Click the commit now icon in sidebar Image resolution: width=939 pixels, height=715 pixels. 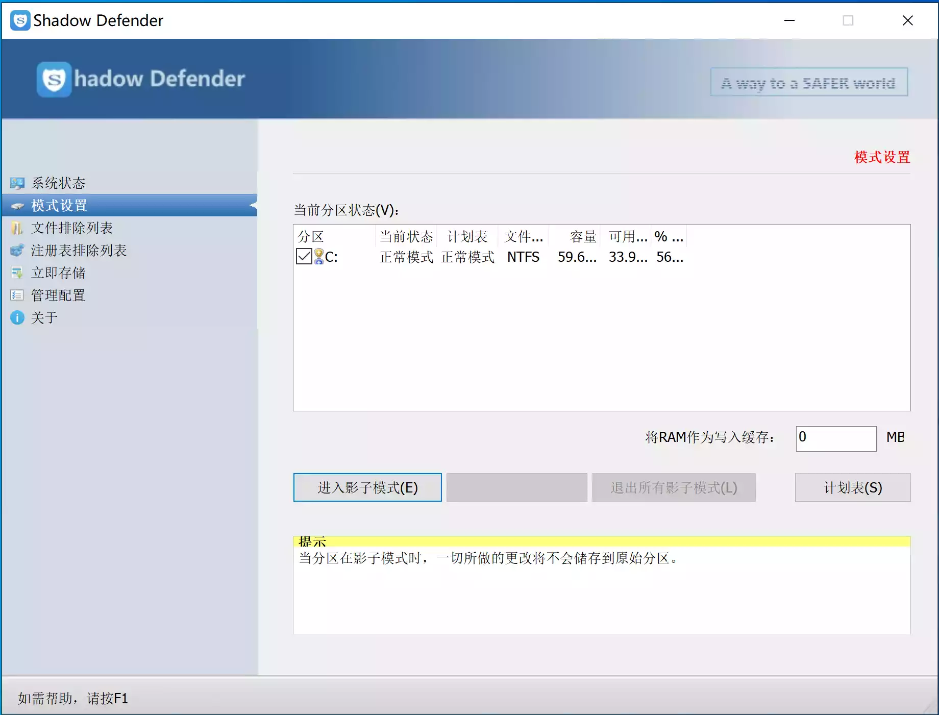tap(17, 273)
